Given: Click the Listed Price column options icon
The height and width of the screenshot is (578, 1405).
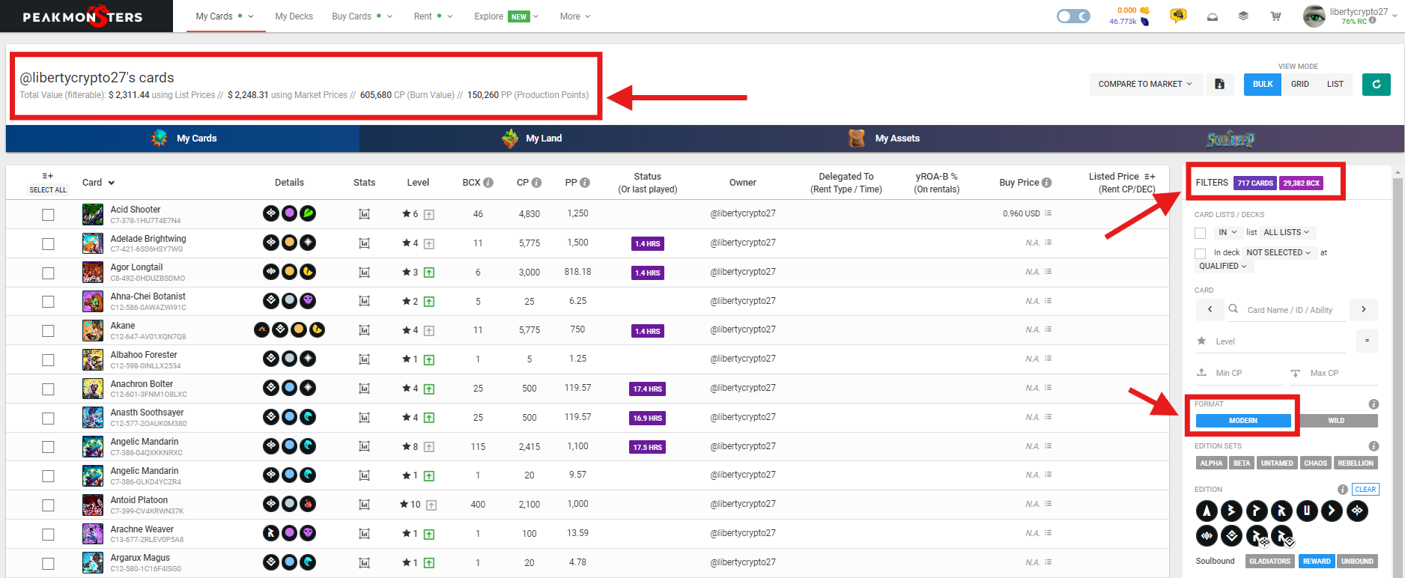Looking at the screenshot, I should (x=1150, y=177).
